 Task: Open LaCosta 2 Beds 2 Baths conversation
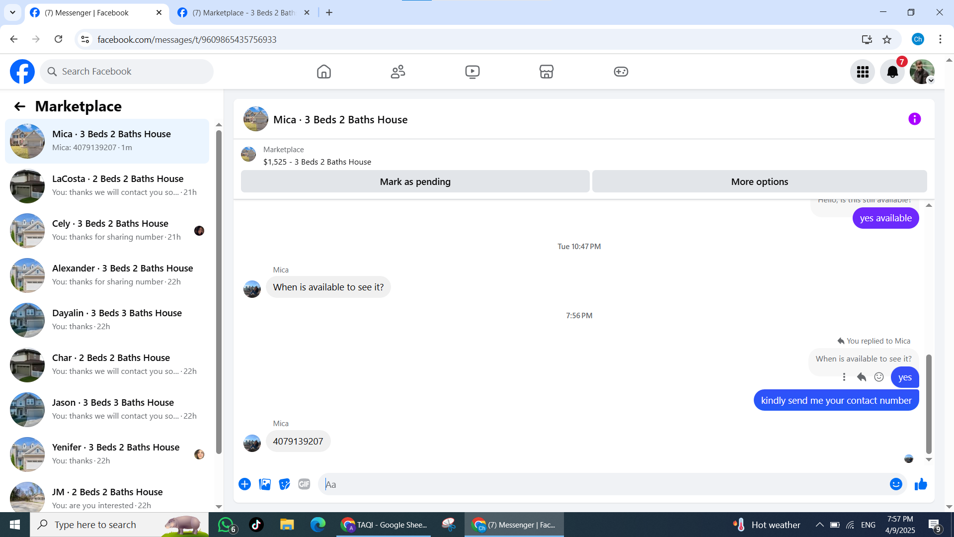(x=107, y=186)
